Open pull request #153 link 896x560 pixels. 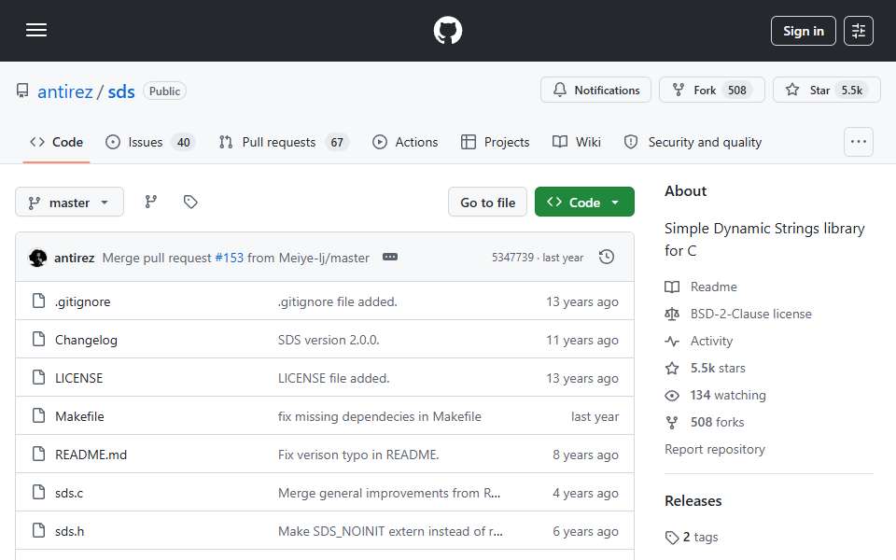tap(230, 258)
